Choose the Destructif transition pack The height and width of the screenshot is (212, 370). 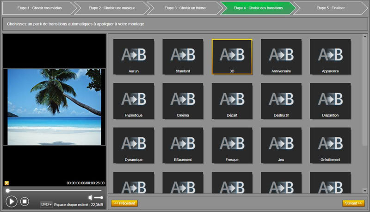coord(281,100)
